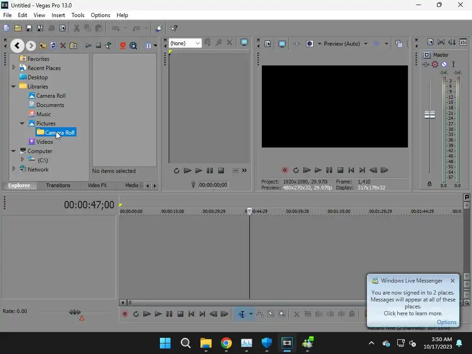Stop preview in Explorer toolbar
472x354 pixels.
[99, 46]
